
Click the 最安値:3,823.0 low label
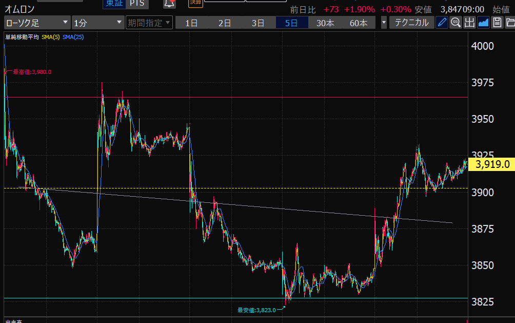click(256, 310)
